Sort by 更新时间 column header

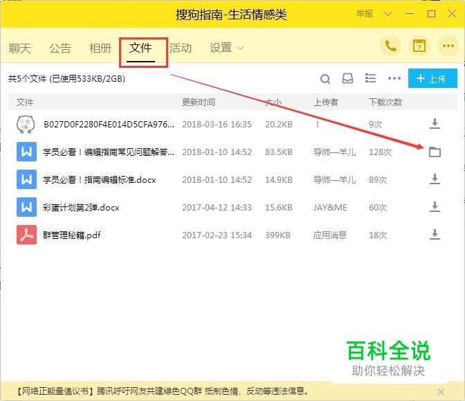199,102
